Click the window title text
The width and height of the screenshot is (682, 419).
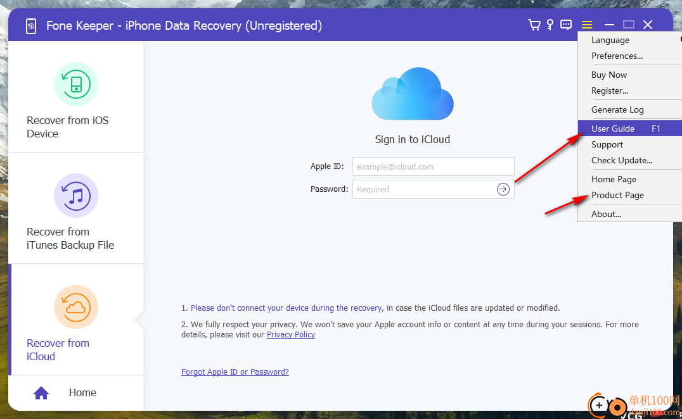(184, 25)
